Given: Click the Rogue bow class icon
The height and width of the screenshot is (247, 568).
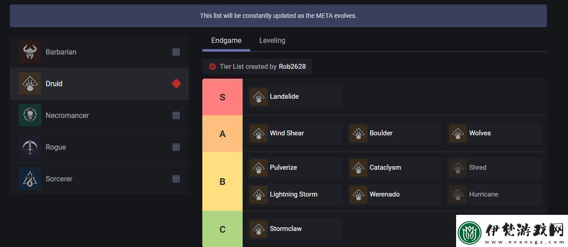Looking at the screenshot, I should coord(30,147).
